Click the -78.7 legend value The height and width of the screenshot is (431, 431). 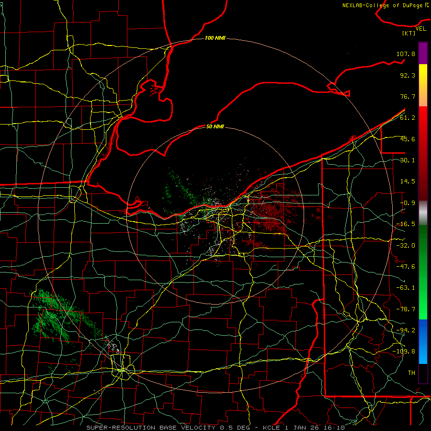coord(406,309)
